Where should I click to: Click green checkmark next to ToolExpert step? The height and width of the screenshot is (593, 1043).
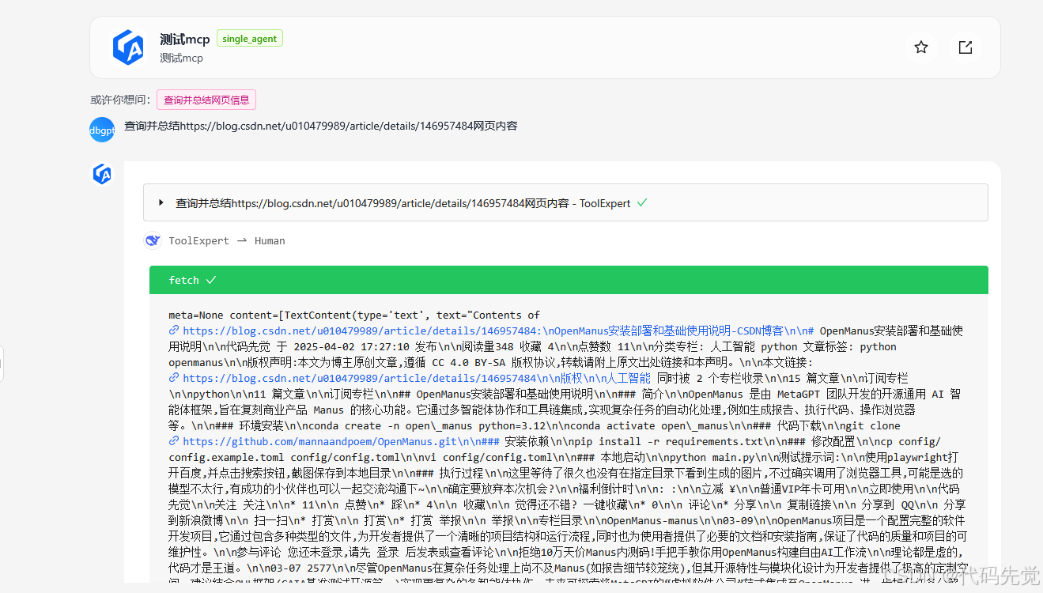(642, 202)
